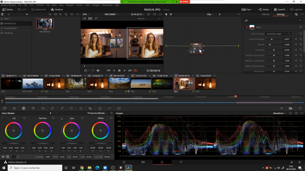
Task: Open the RGB Mixer palette
Action: point(33,108)
